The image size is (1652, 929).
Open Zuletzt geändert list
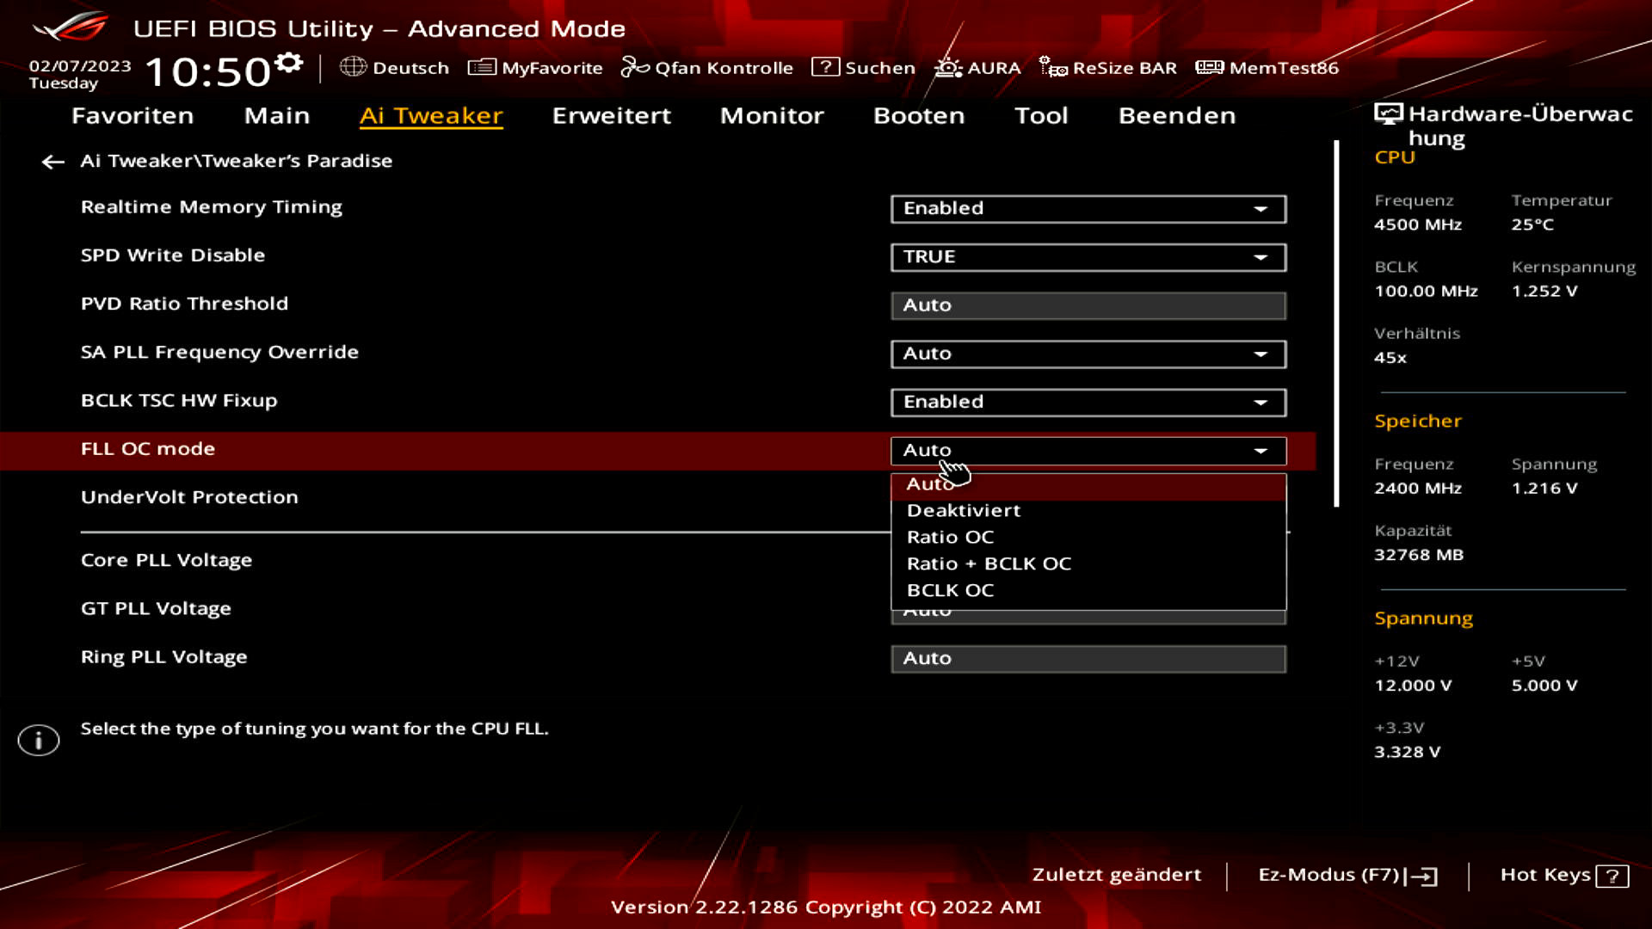click(x=1116, y=875)
